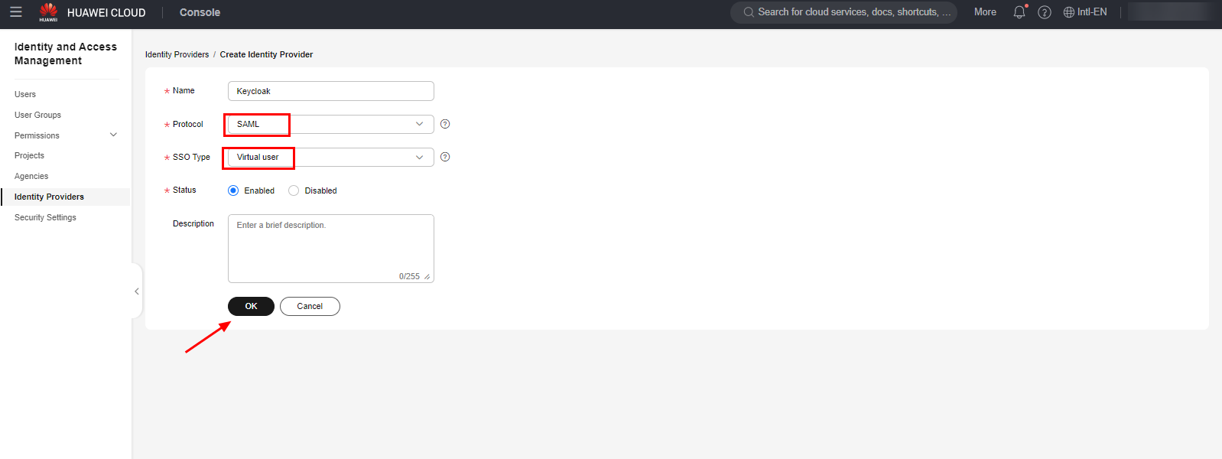This screenshot has height=459, width=1222.
Task: Click the OK button to create provider
Action: click(251, 306)
